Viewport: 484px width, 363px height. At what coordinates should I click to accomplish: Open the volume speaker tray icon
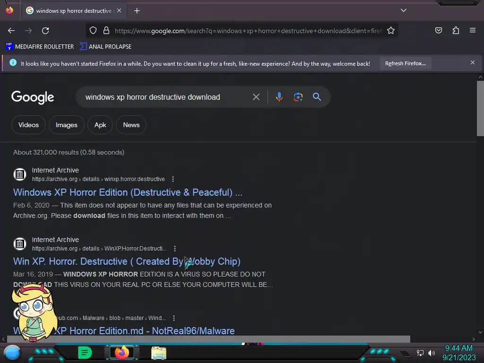(x=432, y=353)
